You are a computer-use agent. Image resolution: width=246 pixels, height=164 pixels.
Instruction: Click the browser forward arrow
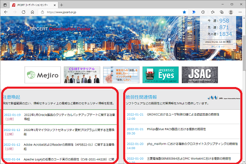(14, 12)
